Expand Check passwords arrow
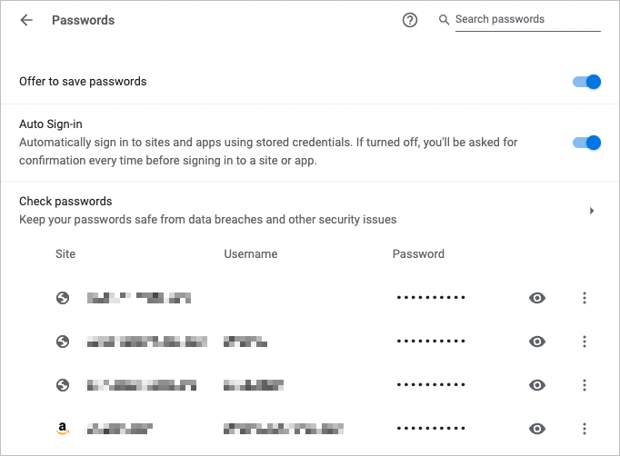Viewport: 620px width, 456px height. coord(592,211)
